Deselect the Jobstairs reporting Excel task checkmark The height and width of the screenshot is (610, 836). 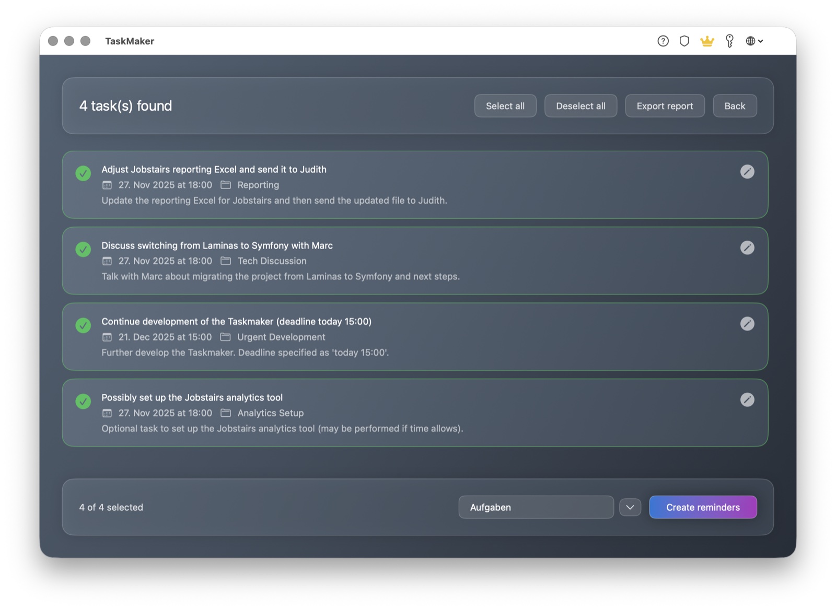pos(83,173)
